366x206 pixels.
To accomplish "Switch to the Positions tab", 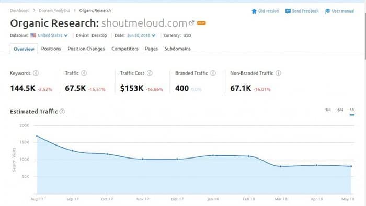I will 51,49.
